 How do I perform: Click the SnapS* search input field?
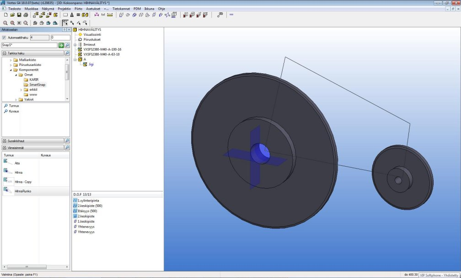click(x=29, y=45)
